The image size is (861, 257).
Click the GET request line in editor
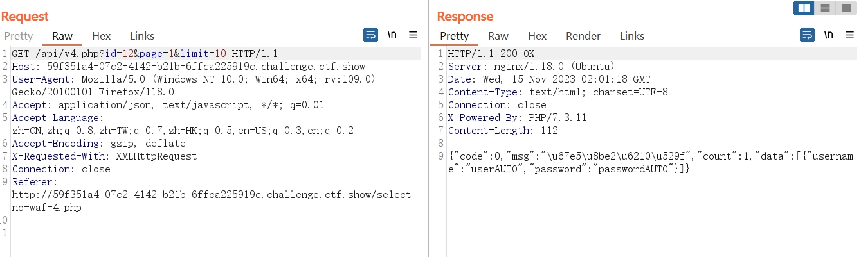tap(145, 54)
